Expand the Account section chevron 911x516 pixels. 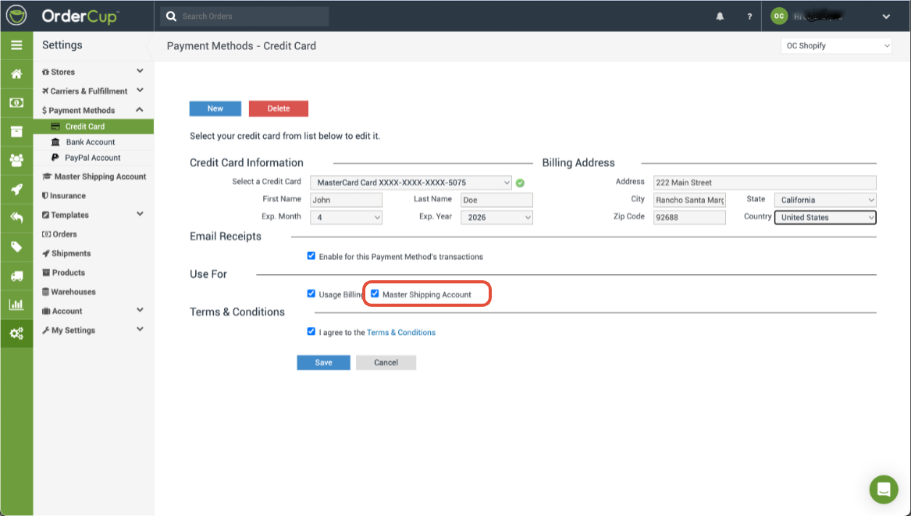140,310
